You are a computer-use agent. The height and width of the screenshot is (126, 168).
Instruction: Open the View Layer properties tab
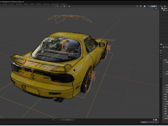coord(161,56)
